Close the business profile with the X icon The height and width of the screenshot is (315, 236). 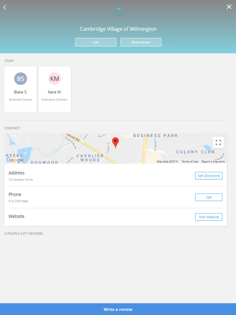click(229, 7)
